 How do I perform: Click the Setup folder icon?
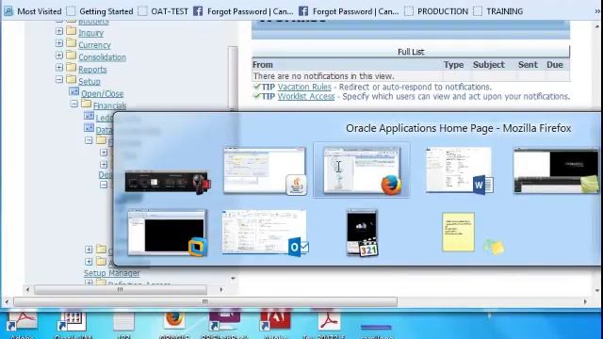tap(72, 79)
